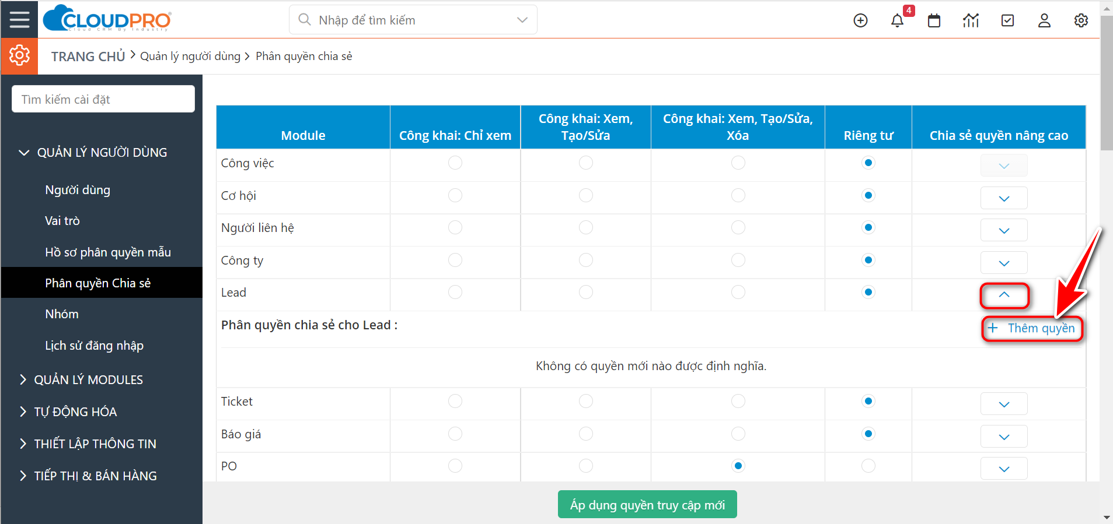Open the reports chart icon
Image resolution: width=1113 pixels, height=524 pixels.
coord(971,20)
